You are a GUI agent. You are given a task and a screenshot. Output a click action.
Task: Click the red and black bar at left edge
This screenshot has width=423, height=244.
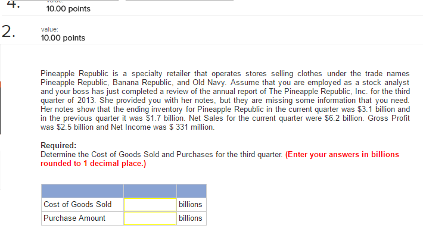click(0, 108)
